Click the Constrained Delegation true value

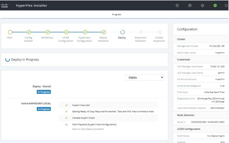(222, 86)
